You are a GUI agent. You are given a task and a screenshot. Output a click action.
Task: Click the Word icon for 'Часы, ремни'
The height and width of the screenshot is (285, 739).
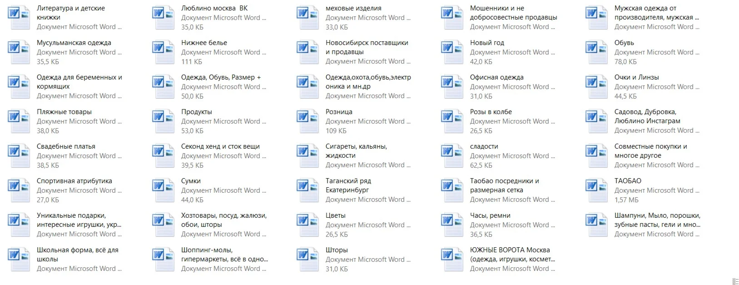452,225
